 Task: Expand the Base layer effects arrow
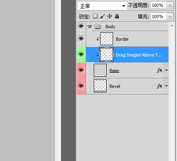point(167,70)
